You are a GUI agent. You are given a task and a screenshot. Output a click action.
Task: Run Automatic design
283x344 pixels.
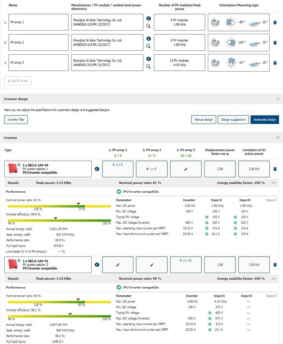coord(265,119)
